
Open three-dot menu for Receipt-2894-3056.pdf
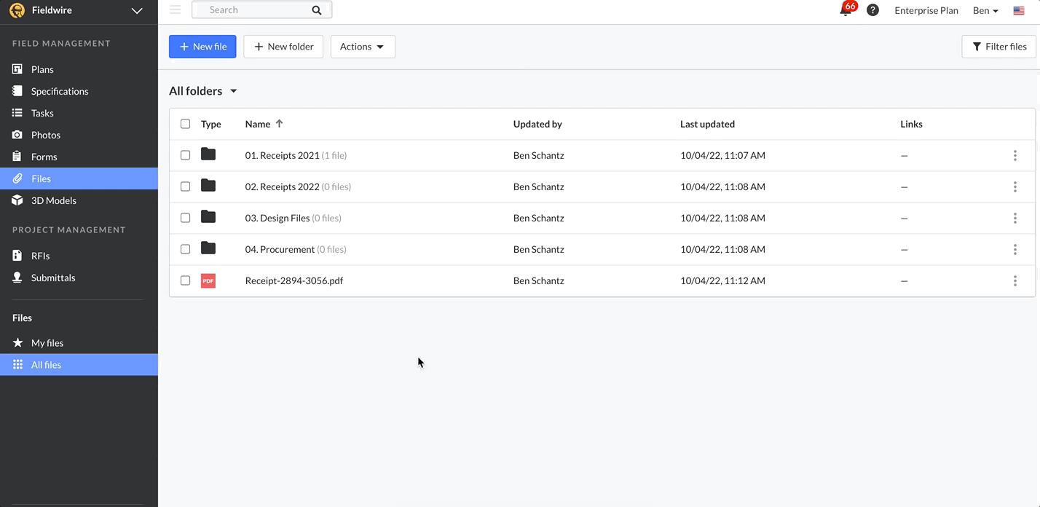[1015, 280]
